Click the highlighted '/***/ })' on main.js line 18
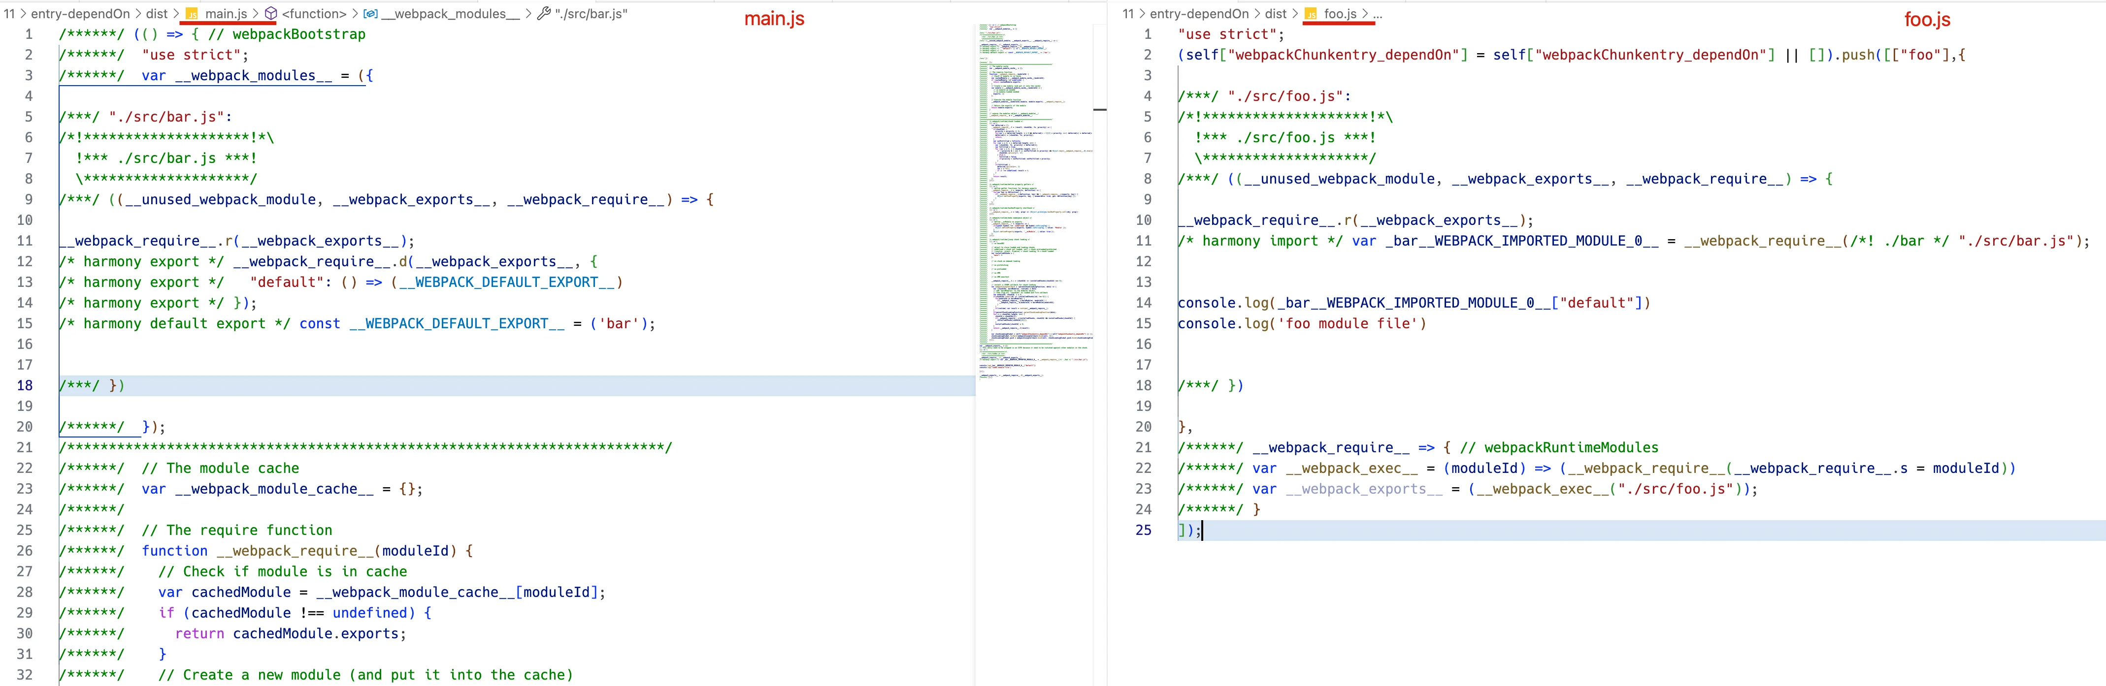2106x686 pixels. (92, 385)
